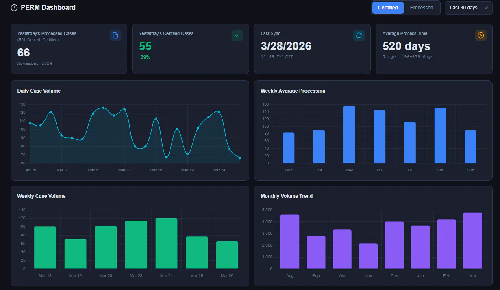Open the Last 30 days dropdown
Screen dimensions: 500x290
[468, 8]
